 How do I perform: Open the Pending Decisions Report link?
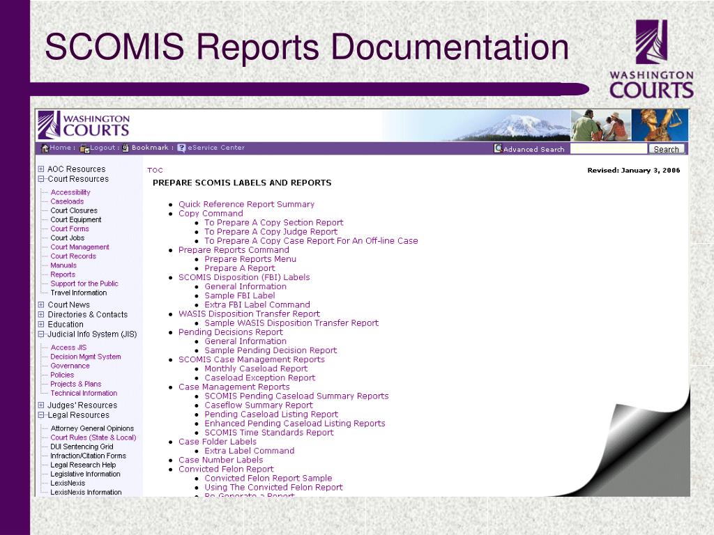pos(230,332)
